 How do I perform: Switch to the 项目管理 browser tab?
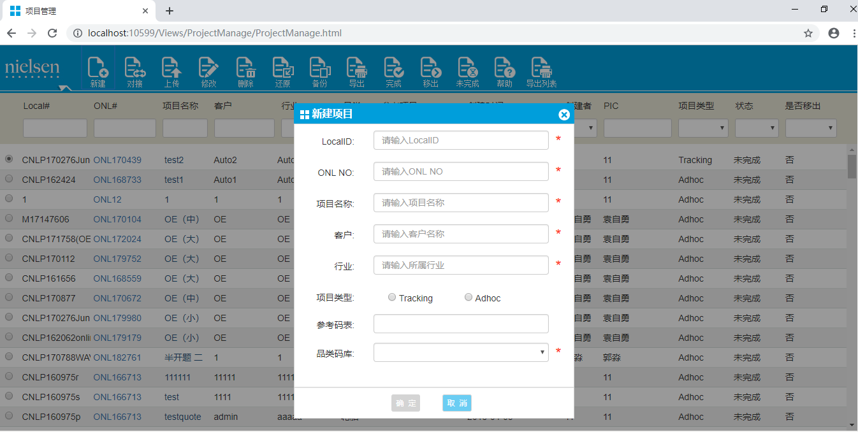[76, 11]
